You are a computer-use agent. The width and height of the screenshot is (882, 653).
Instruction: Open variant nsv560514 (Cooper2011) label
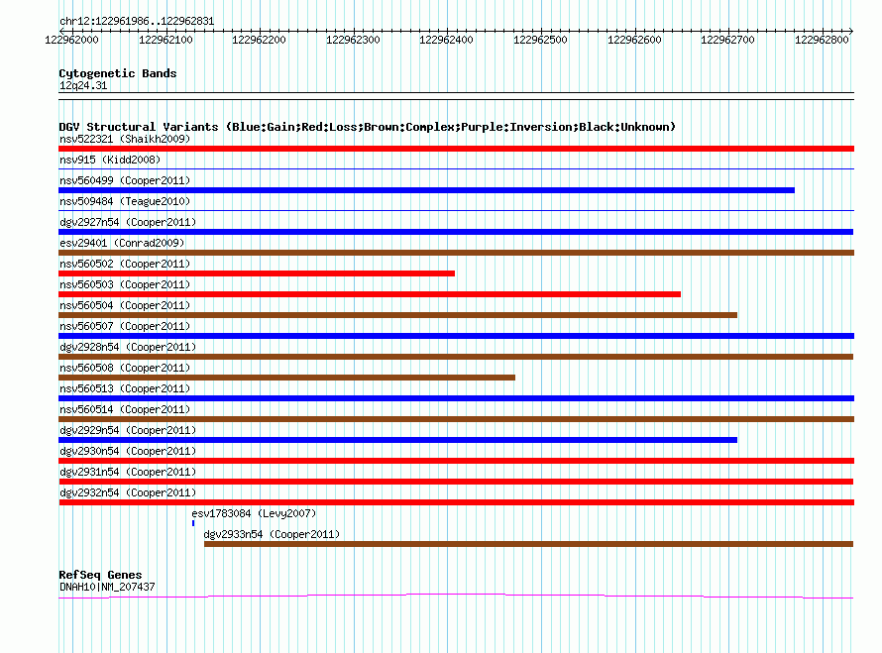coord(125,409)
